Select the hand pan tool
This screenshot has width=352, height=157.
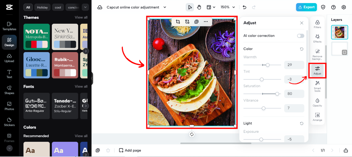click(x=199, y=7)
